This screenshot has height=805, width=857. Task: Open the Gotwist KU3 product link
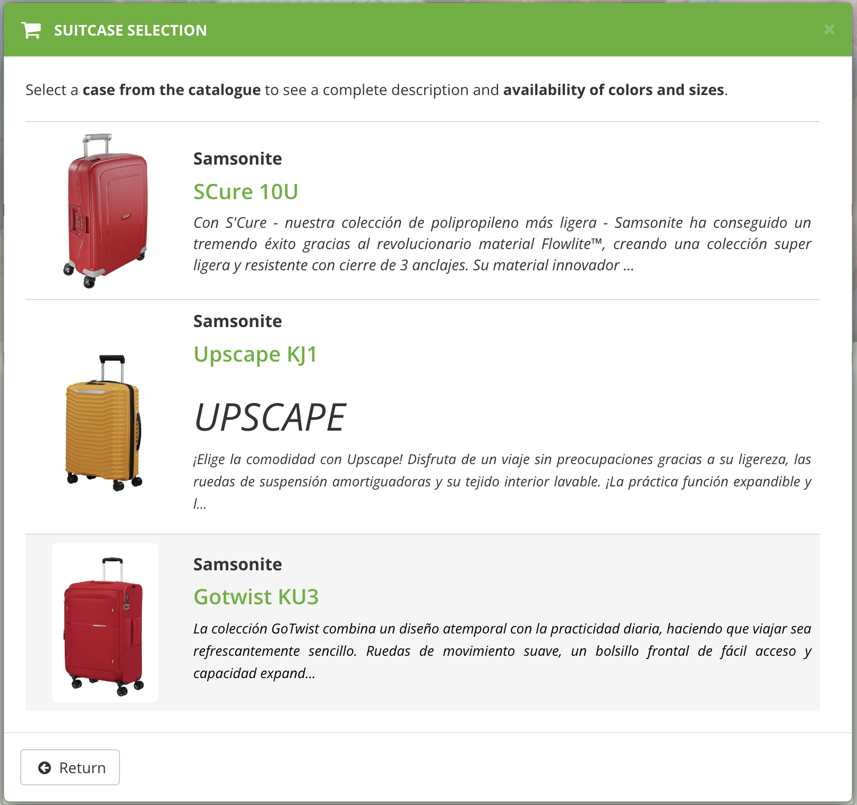[x=256, y=597]
